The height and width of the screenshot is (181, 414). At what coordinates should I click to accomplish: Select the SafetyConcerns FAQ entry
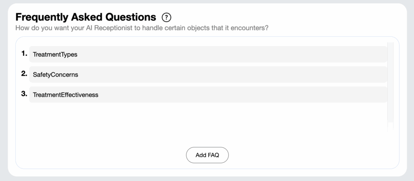[x=208, y=74]
